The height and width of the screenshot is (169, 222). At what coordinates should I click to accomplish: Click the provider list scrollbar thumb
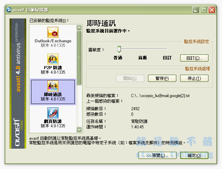pyautogui.click(x=79, y=58)
